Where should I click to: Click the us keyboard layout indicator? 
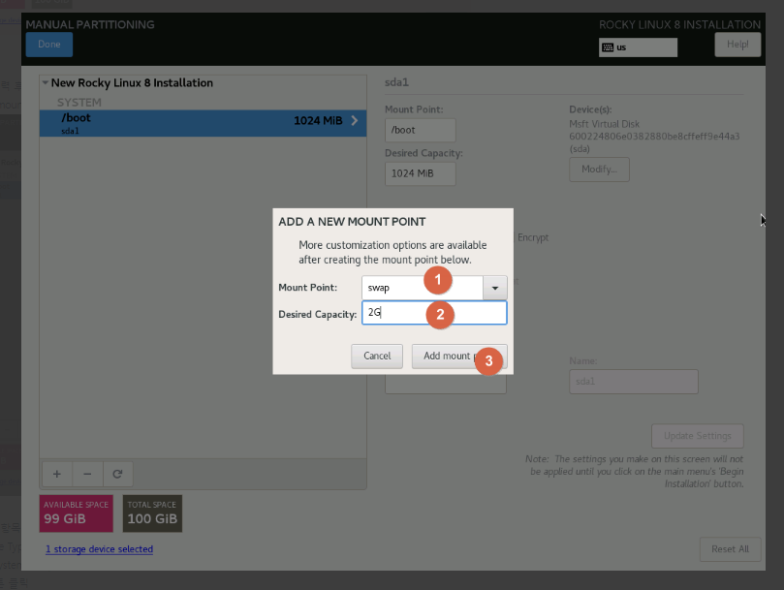638,47
